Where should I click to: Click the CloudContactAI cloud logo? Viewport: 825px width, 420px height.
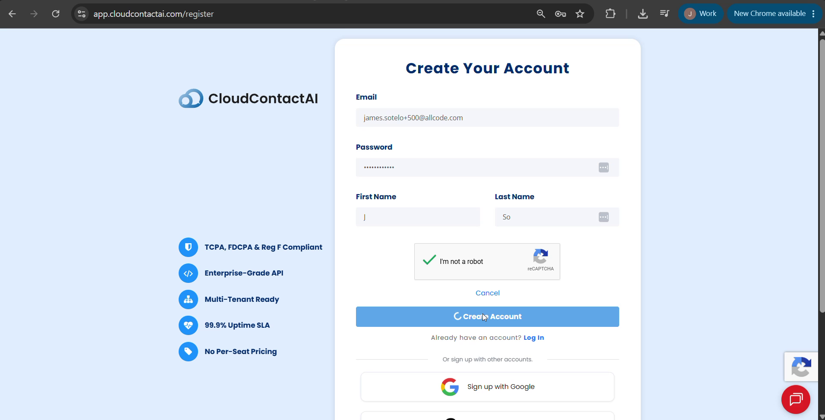pyautogui.click(x=191, y=98)
